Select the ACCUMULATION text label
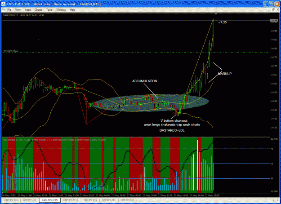The width and height of the screenshot is (281, 204). pyautogui.click(x=144, y=81)
